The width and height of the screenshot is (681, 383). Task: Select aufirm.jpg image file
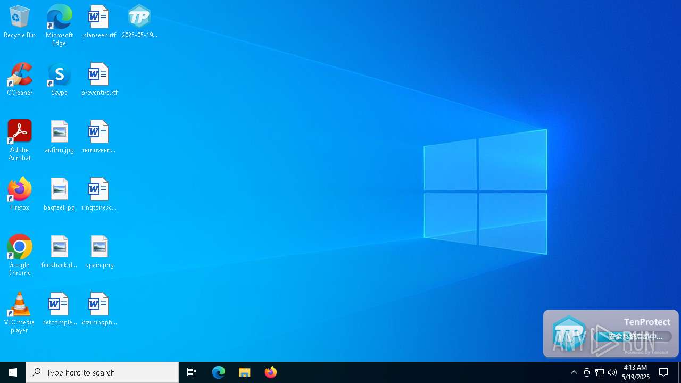click(x=59, y=137)
